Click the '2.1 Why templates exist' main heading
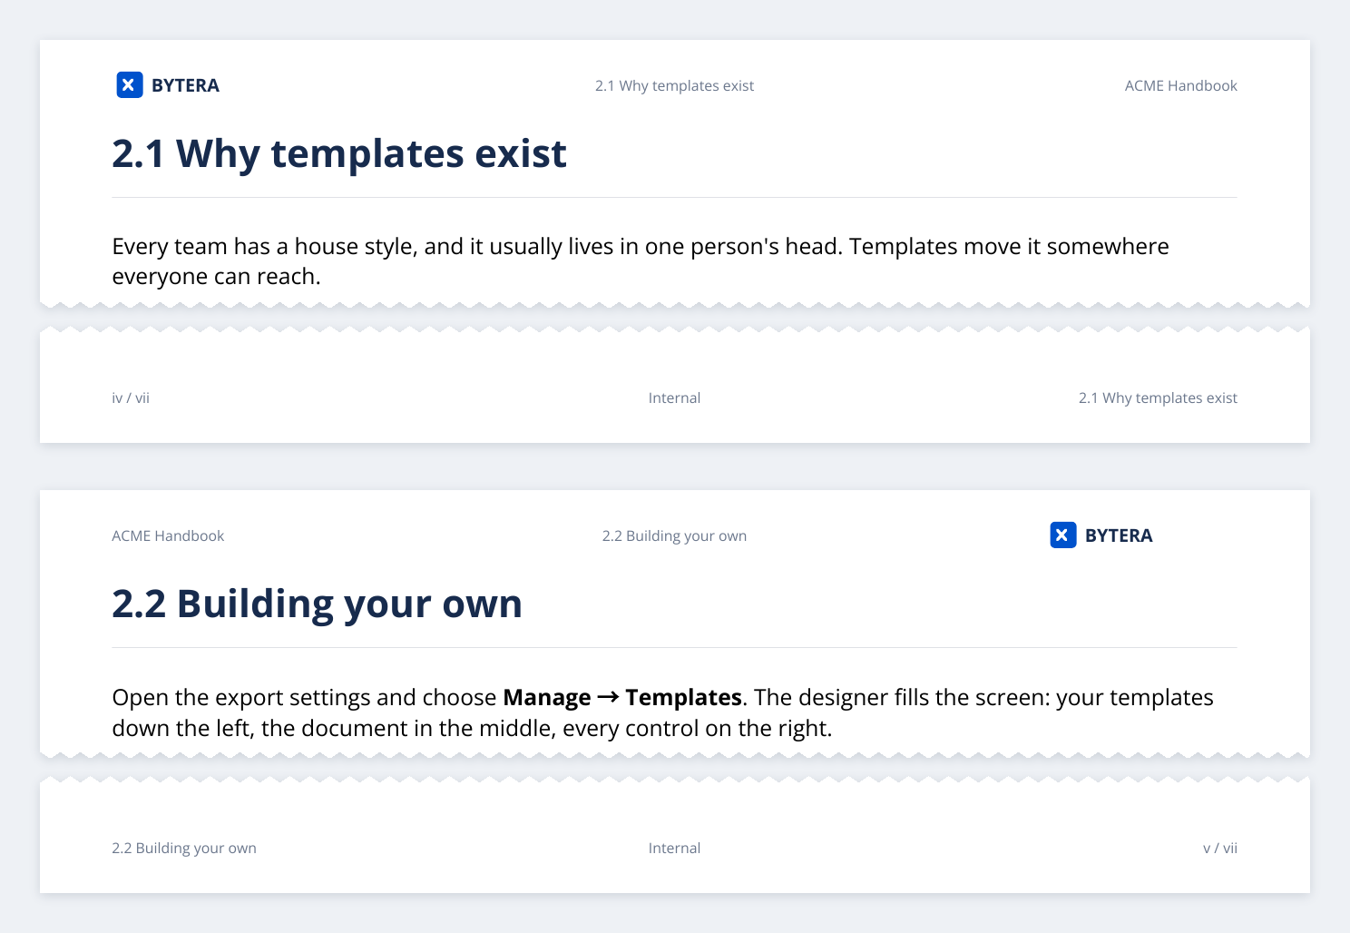 tap(339, 153)
